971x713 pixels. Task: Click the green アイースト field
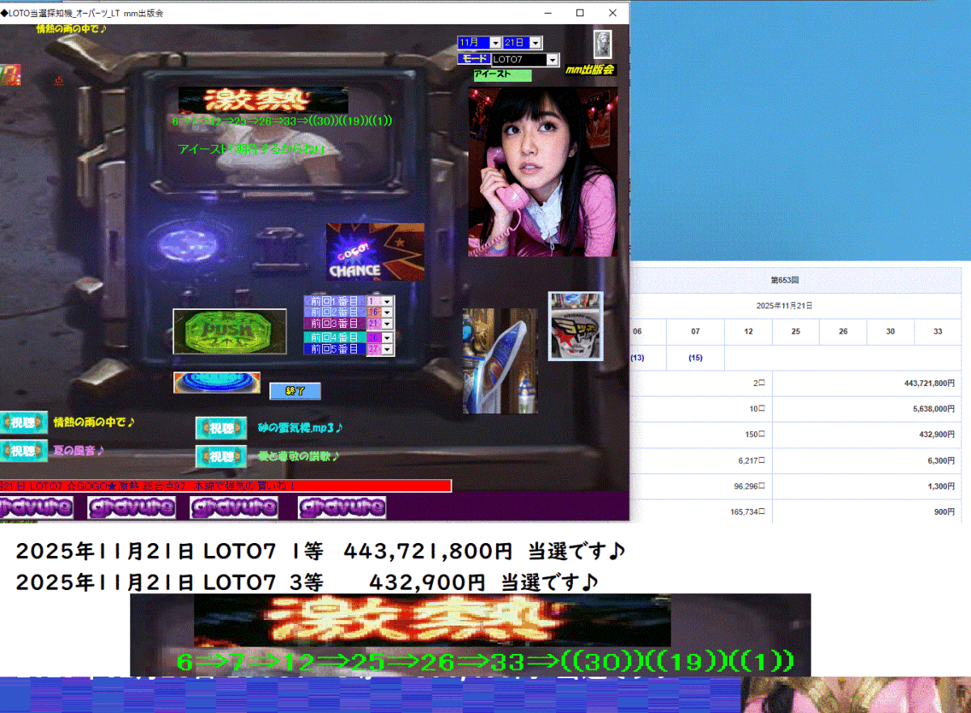tap(502, 75)
